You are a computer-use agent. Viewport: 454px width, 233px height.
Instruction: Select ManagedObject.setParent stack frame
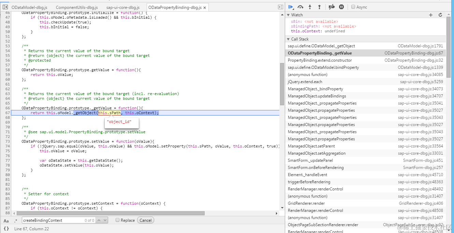click(x=365, y=146)
